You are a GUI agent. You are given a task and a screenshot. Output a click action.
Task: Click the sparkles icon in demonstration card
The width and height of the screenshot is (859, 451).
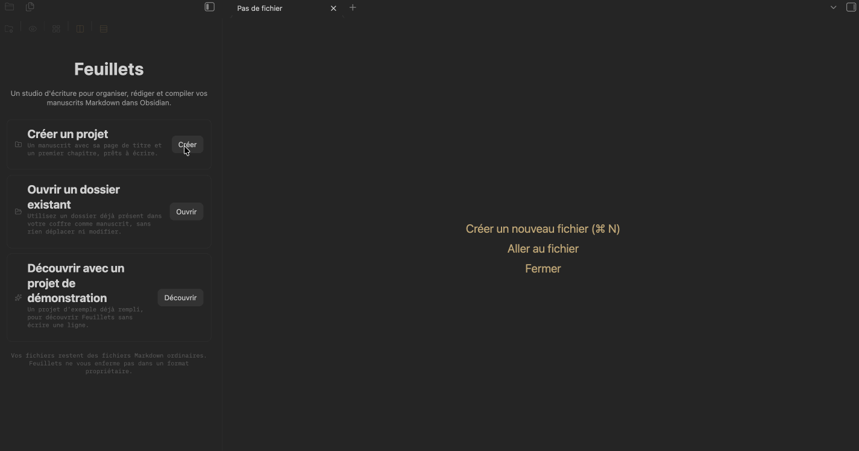pos(18,298)
